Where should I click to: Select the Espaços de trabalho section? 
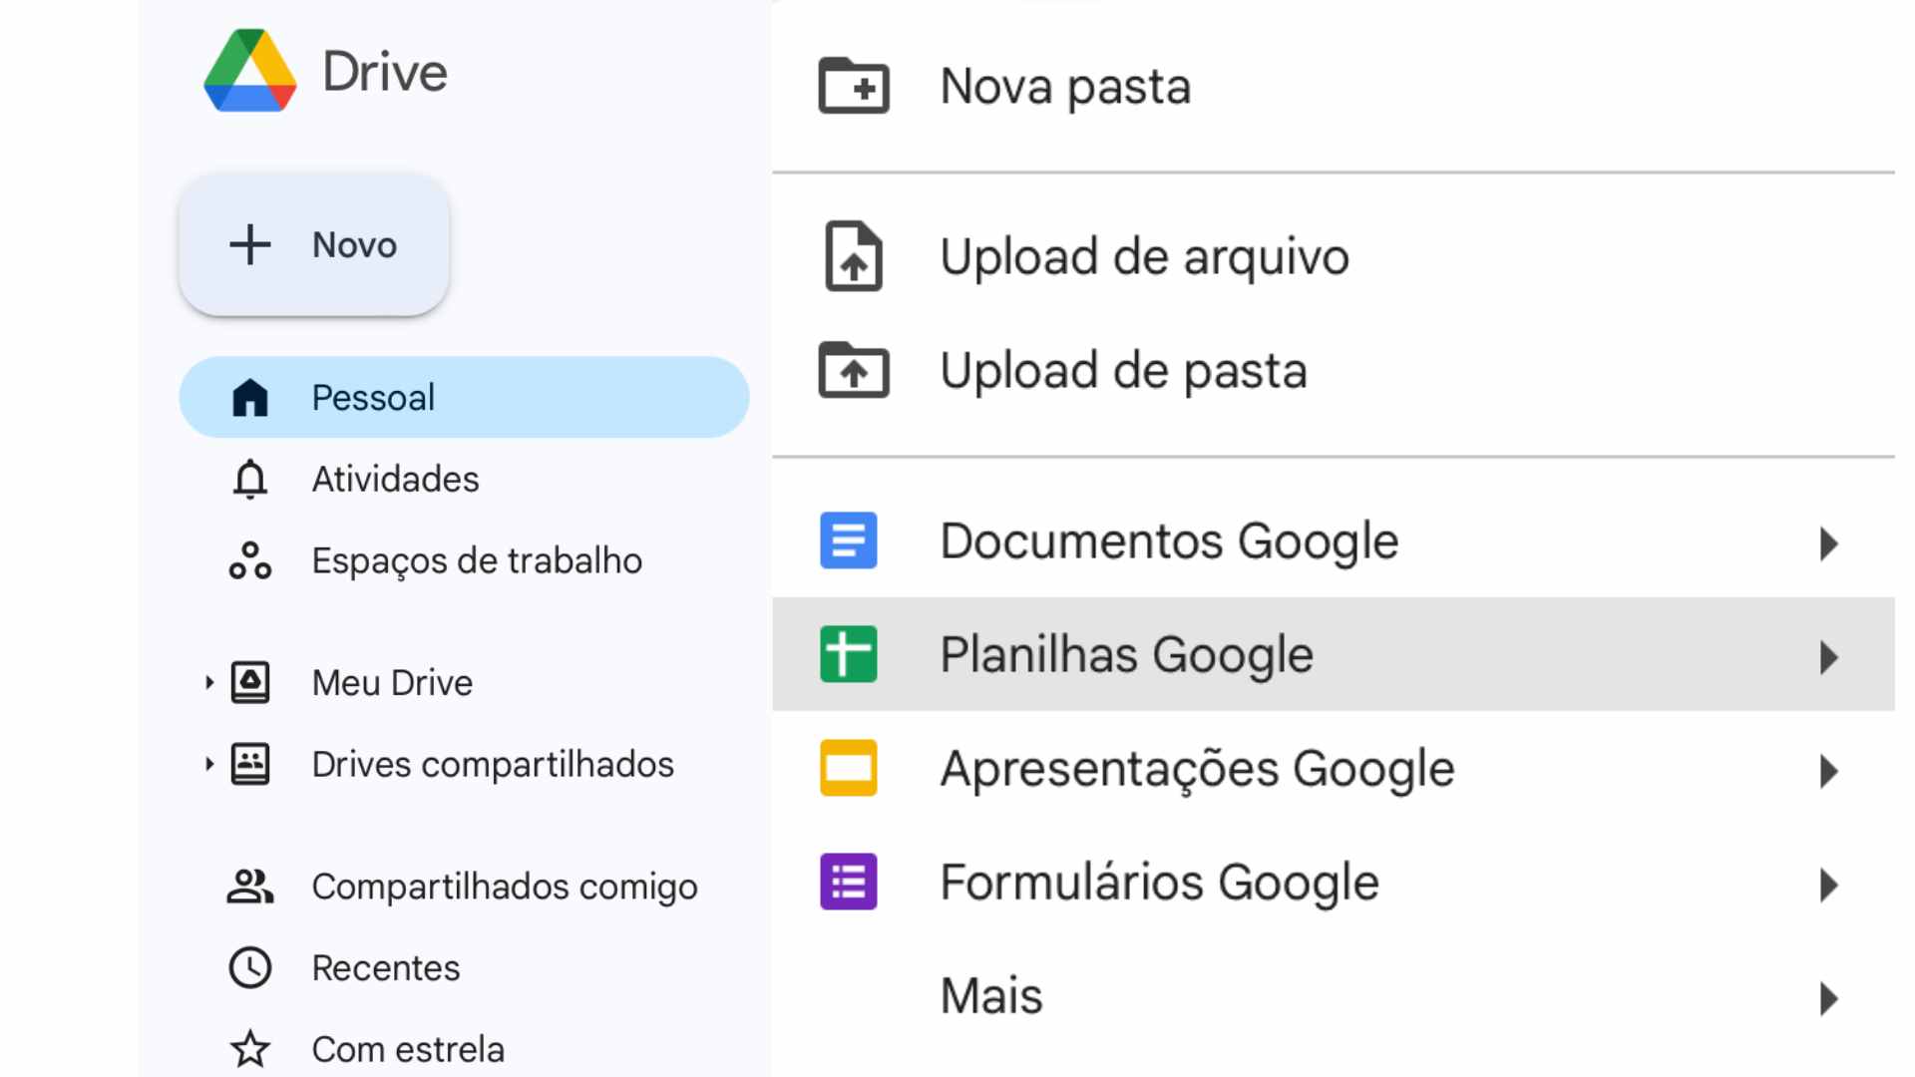(x=477, y=560)
